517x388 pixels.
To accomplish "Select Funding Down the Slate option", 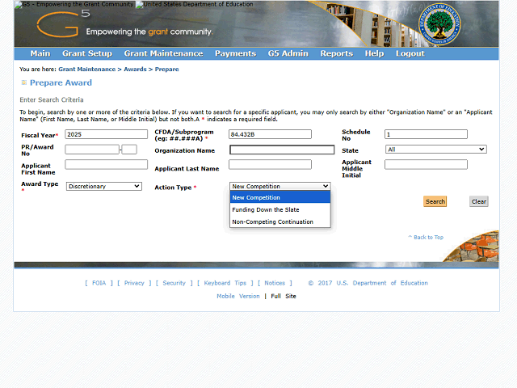I will 280,210.
